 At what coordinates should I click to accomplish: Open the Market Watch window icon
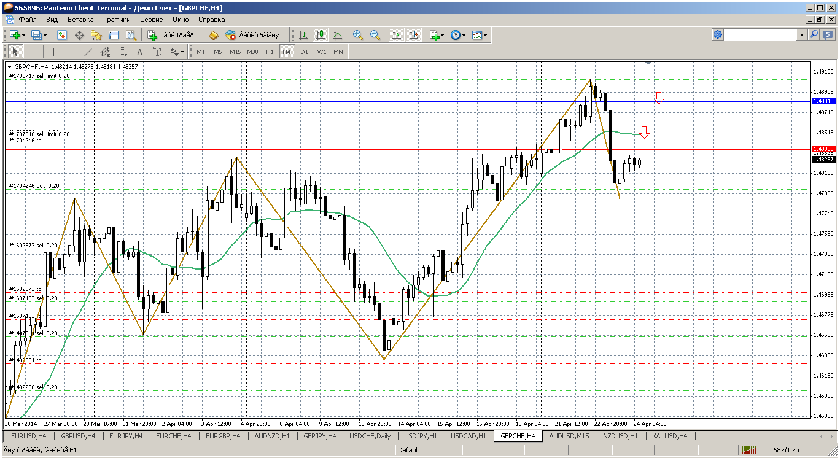coord(62,36)
